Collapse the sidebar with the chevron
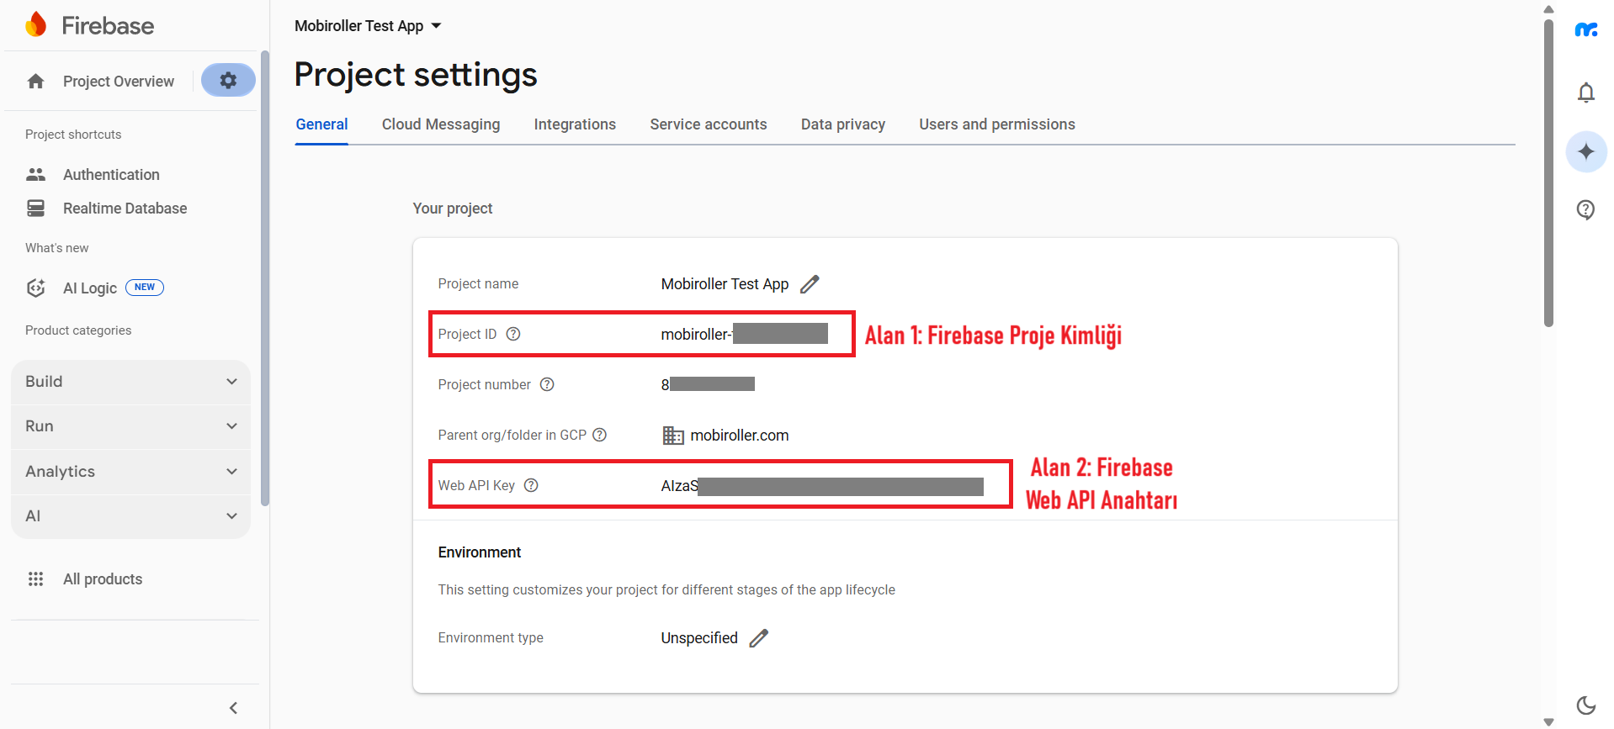 coord(234,708)
